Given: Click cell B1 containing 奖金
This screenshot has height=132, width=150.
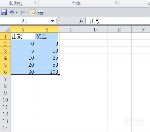Looking at the screenshot, I should [x=47, y=36].
